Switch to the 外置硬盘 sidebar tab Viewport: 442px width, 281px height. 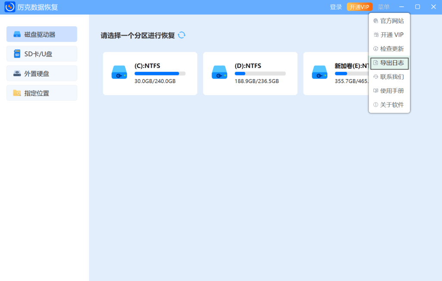[x=42, y=73]
